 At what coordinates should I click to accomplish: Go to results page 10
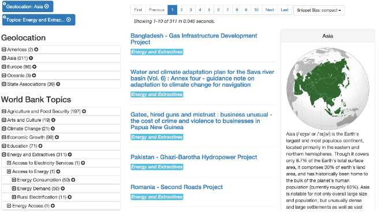[x=256, y=10]
